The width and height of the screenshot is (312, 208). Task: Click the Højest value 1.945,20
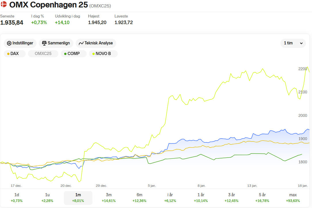pos(97,23)
